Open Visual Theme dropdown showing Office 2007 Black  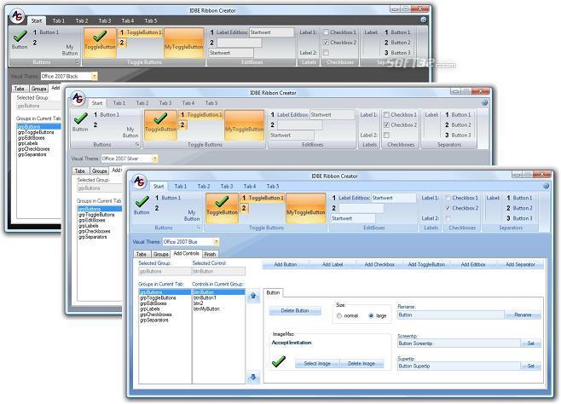(x=94, y=76)
